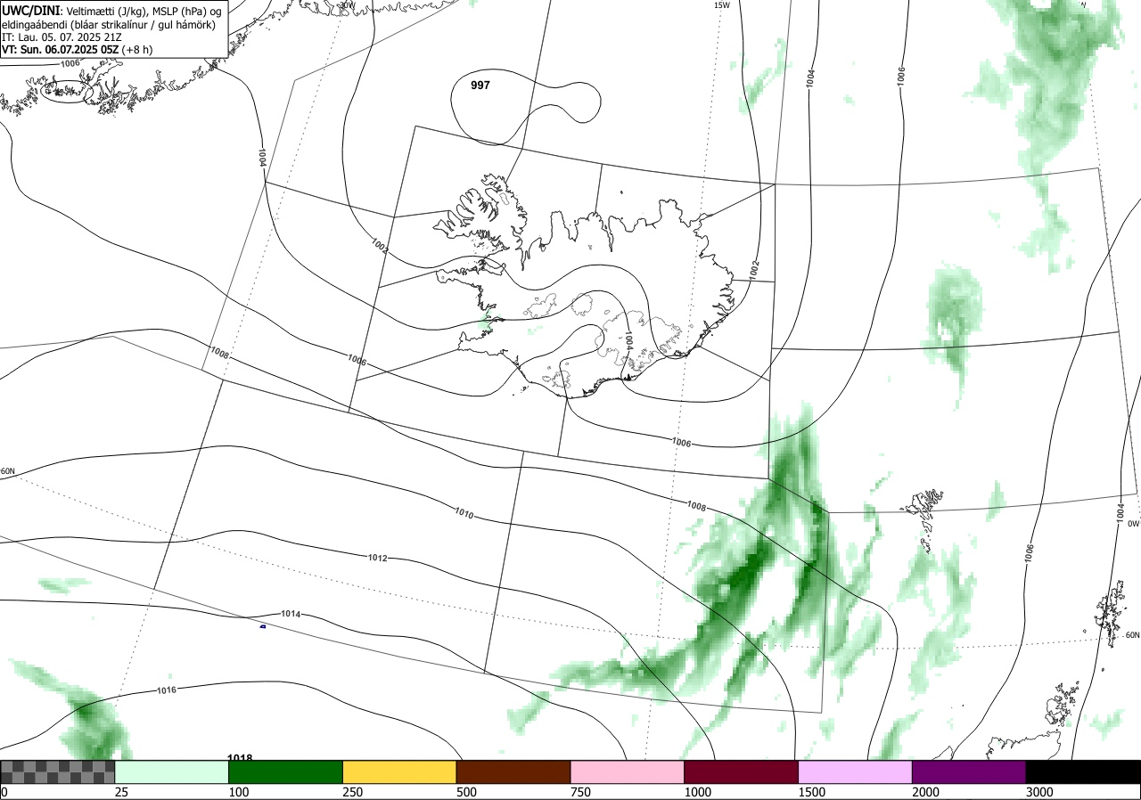Pick the black legend swatch above 3000

pyautogui.click(x=1083, y=771)
